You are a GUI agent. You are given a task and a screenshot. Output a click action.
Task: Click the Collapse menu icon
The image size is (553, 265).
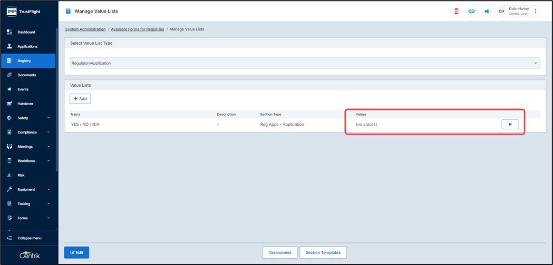pyautogui.click(x=9, y=238)
